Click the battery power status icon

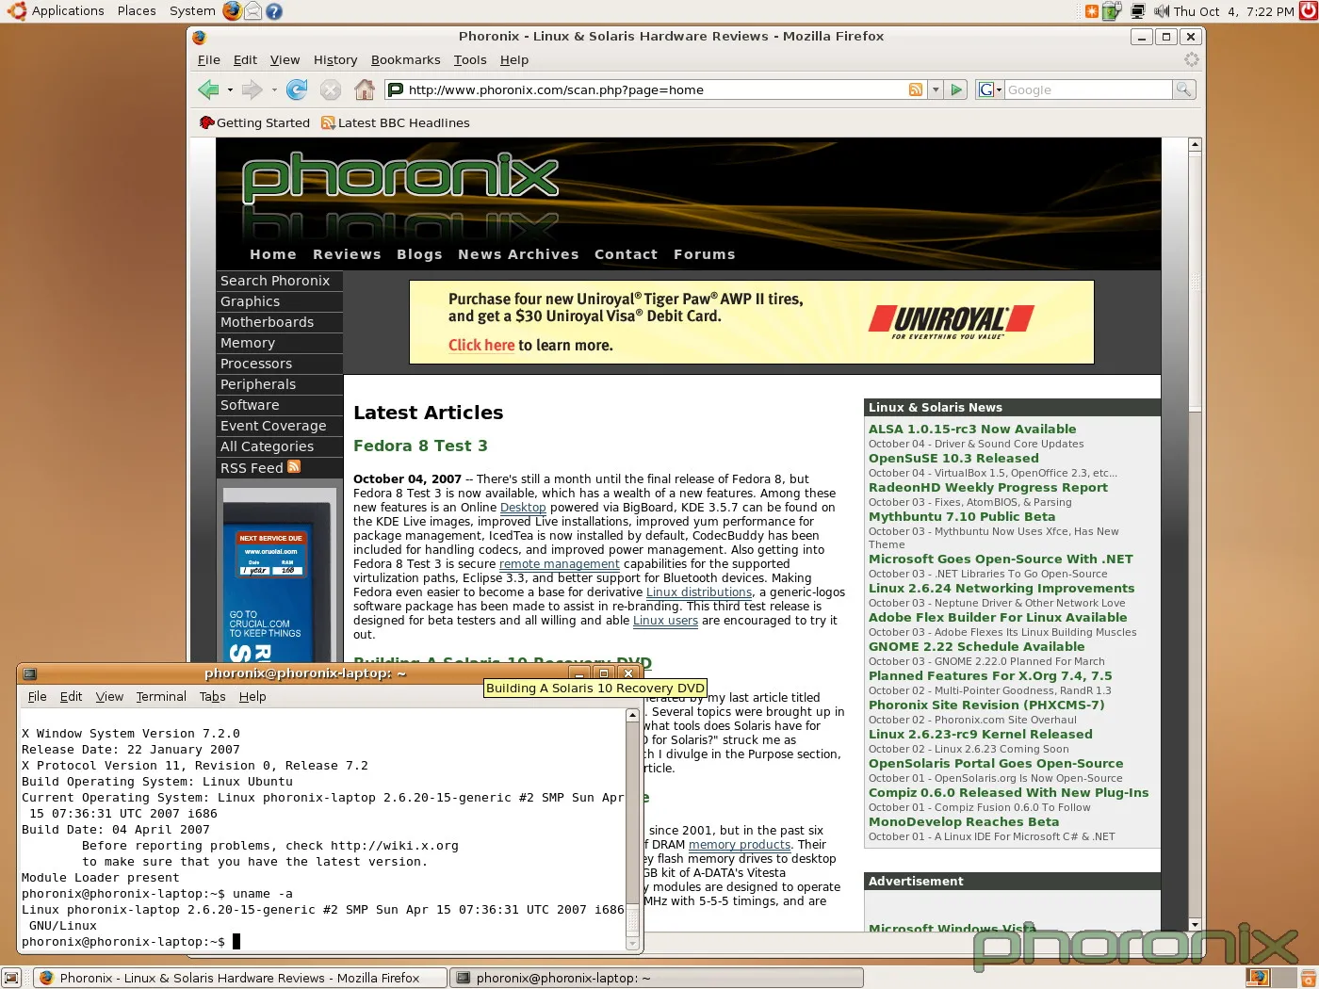[1112, 11]
